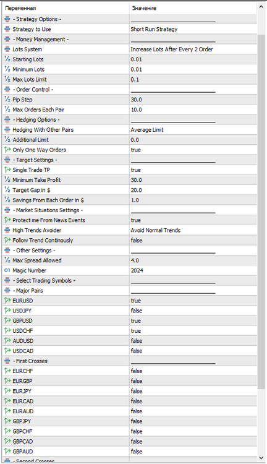Click the boolean arrow icon beside Single Trade TP
Screen dimensions: 267x464
(x=7, y=170)
